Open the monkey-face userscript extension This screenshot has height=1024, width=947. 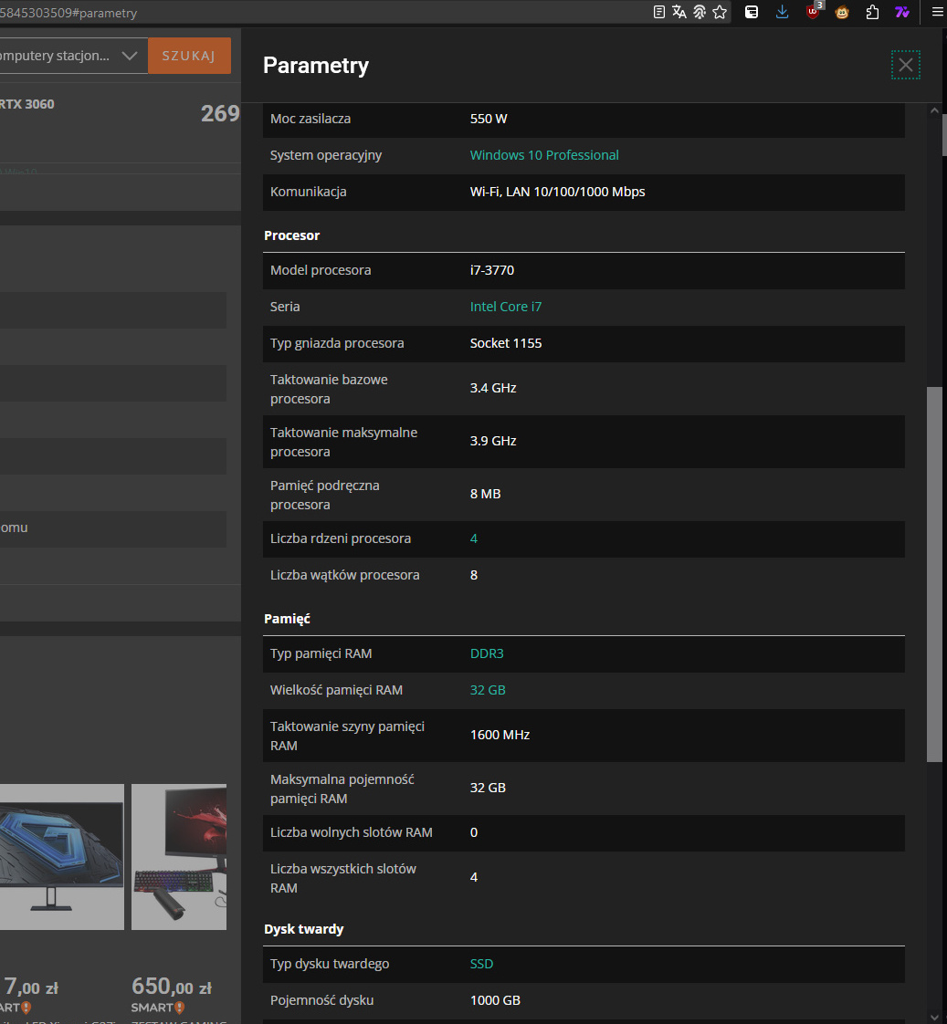pyautogui.click(x=842, y=12)
